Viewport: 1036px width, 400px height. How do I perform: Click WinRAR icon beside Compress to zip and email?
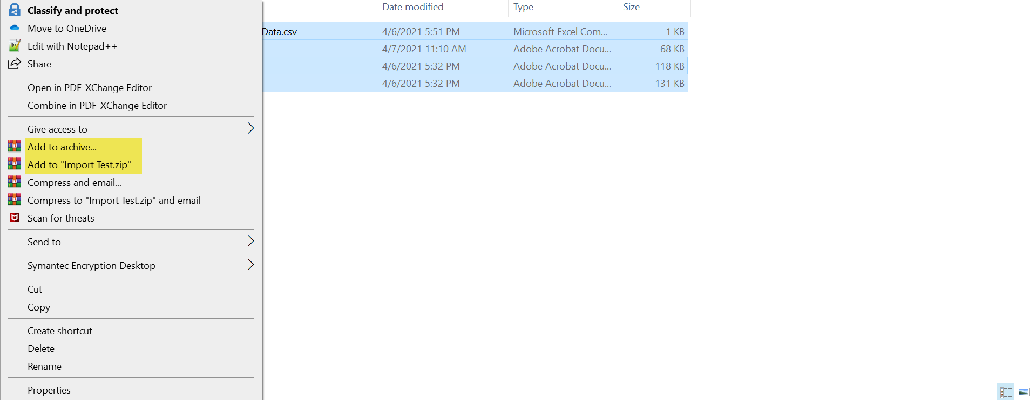click(15, 199)
